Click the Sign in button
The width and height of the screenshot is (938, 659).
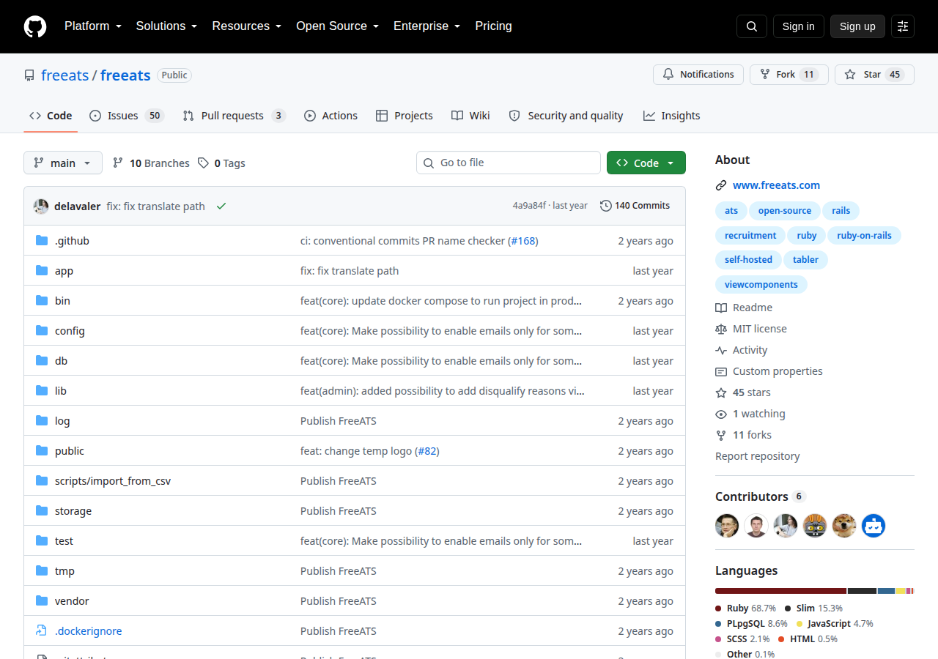point(799,26)
